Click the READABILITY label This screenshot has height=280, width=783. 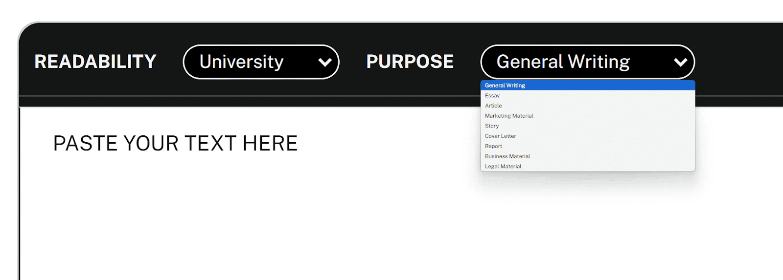click(95, 62)
